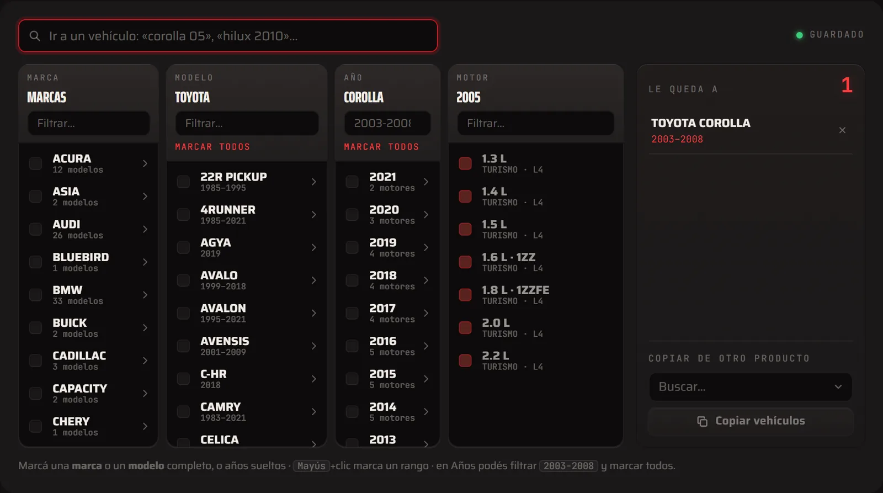Expand the BUICK brand chevron
Screen dimensions: 883x493
145,328
